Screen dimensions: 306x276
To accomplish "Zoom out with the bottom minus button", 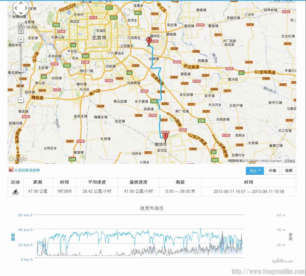I will pyautogui.click(x=21, y=100).
